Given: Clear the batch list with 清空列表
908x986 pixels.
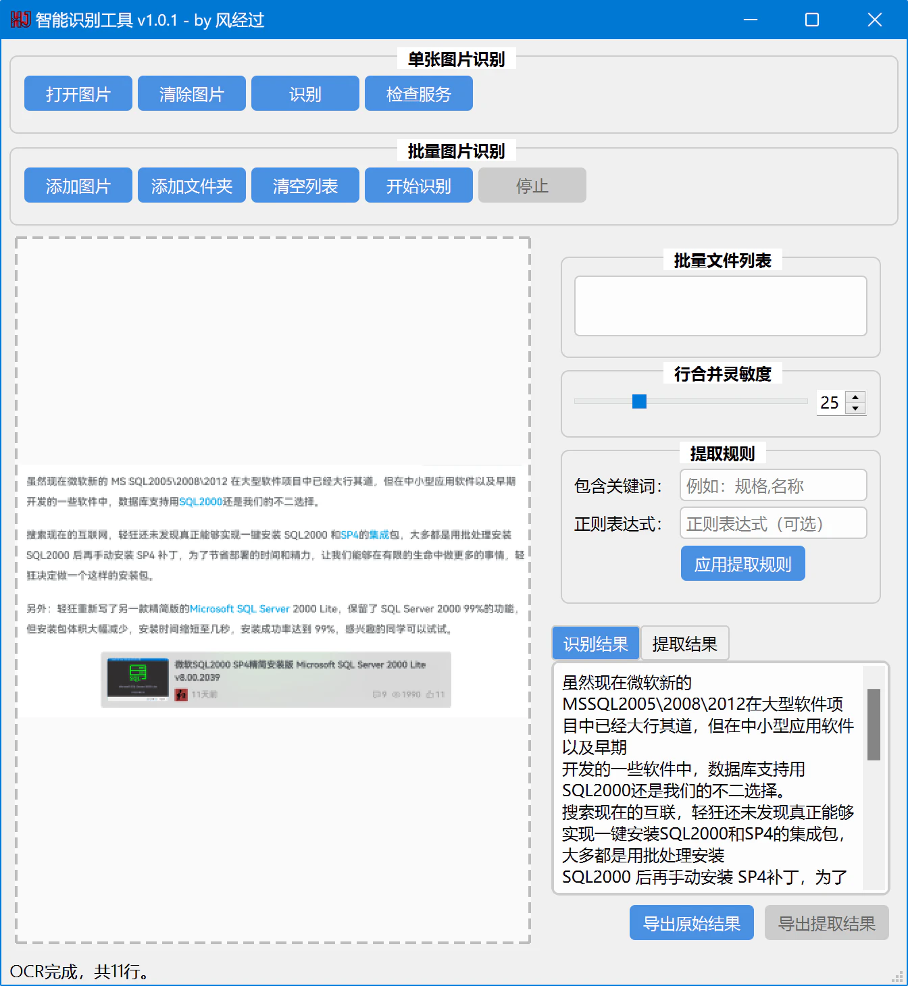Looking at the screenshot, I should pyautogui.click(x=305, y=186).
